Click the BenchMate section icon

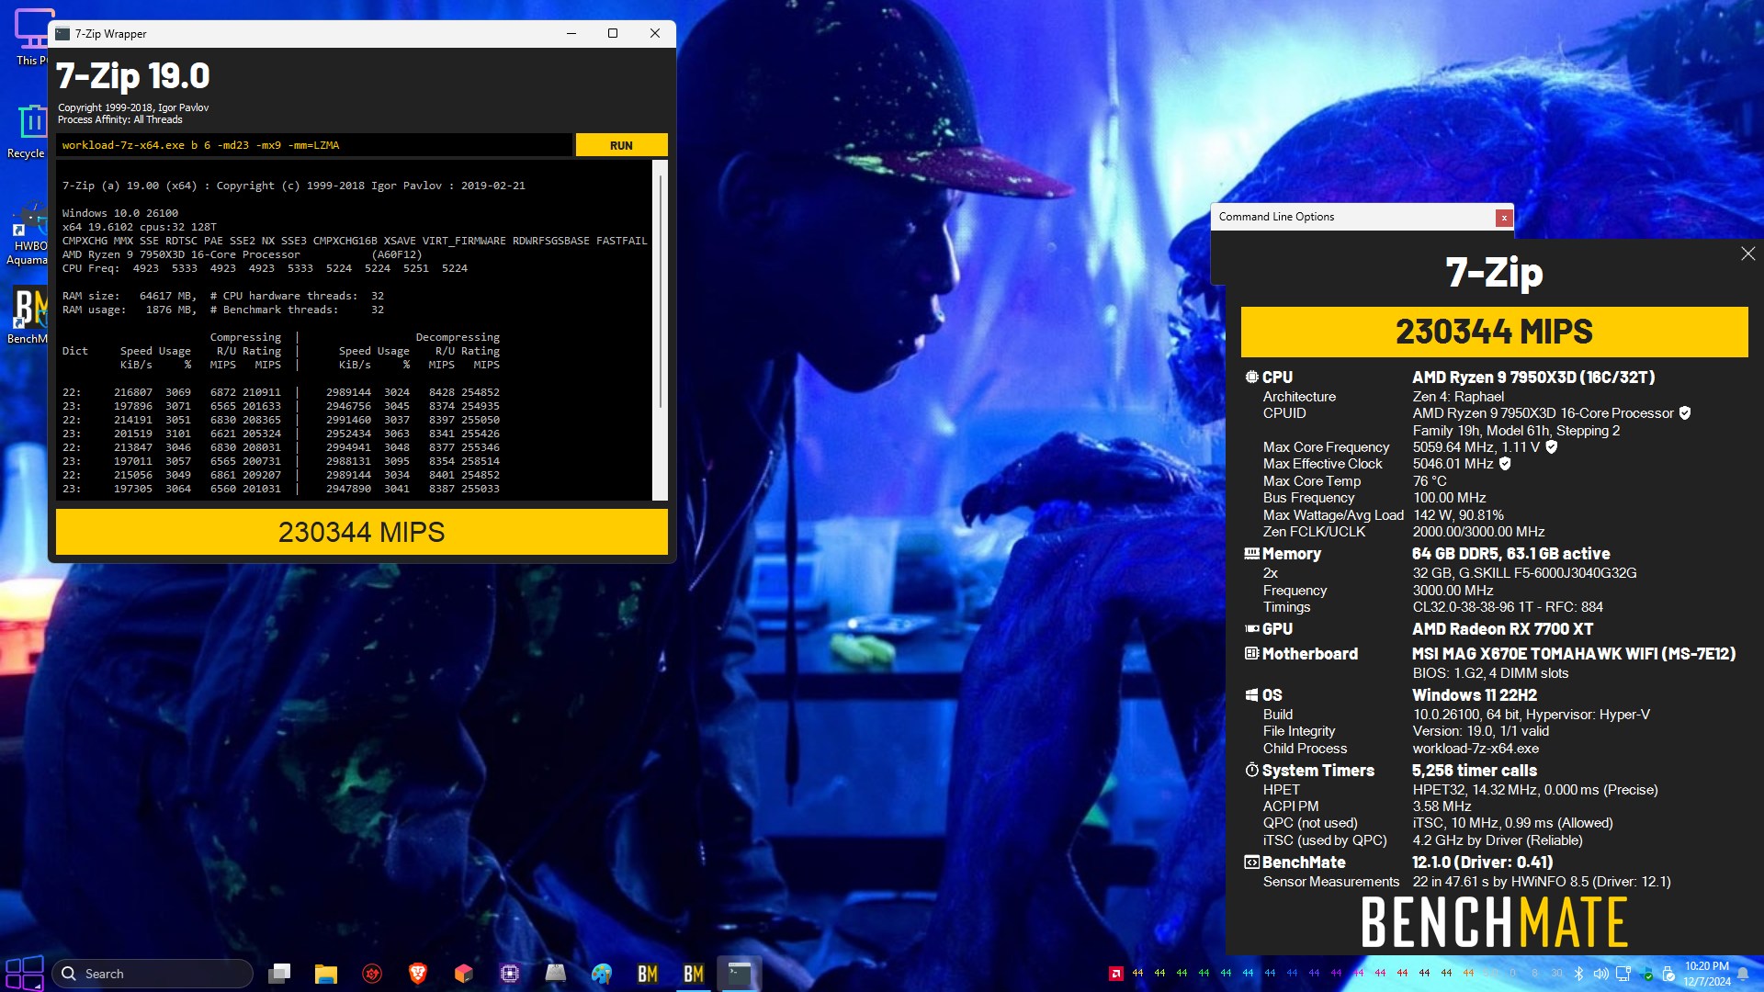1251,862
